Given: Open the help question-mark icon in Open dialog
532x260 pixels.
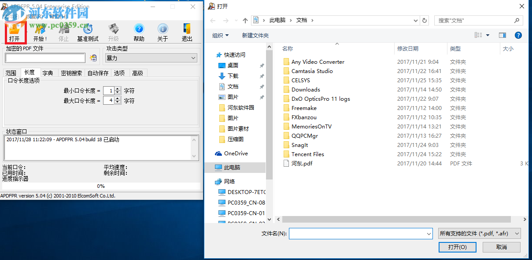Looking at the screenshot, I should pyautogui.click(x=518, y=35).
